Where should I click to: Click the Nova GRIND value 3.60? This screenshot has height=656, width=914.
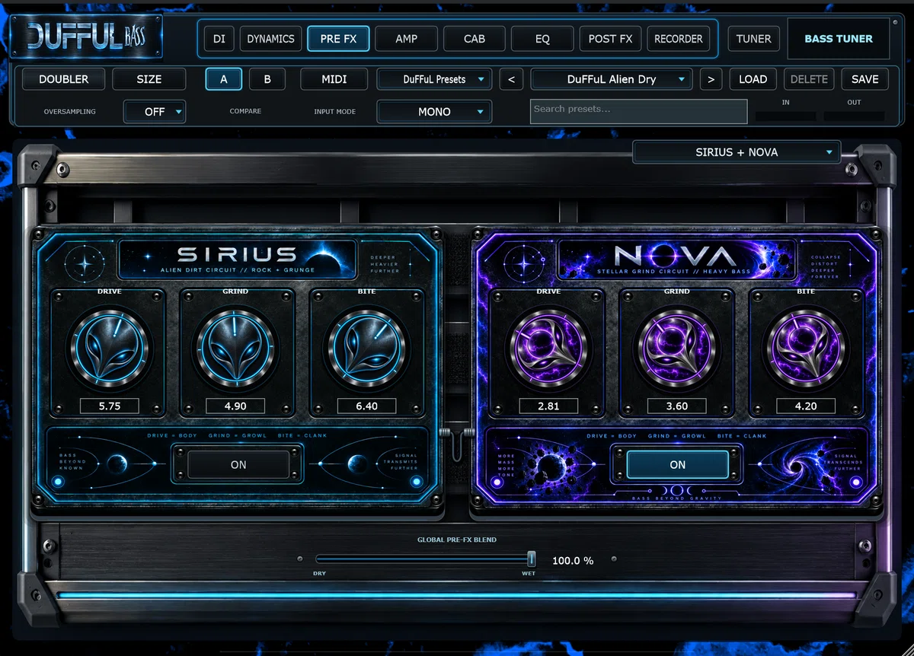point(677,406)
